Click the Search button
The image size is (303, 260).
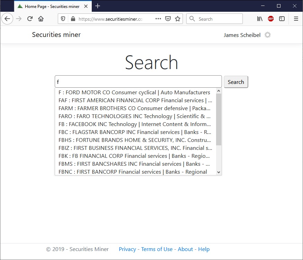tap(236, 82)
